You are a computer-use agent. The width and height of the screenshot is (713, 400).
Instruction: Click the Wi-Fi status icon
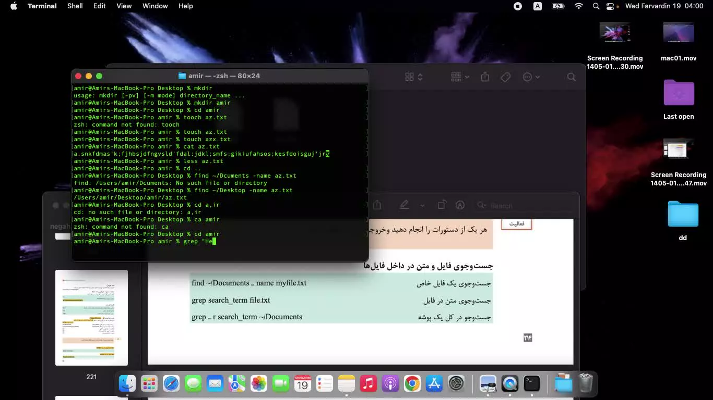[578, 6]
